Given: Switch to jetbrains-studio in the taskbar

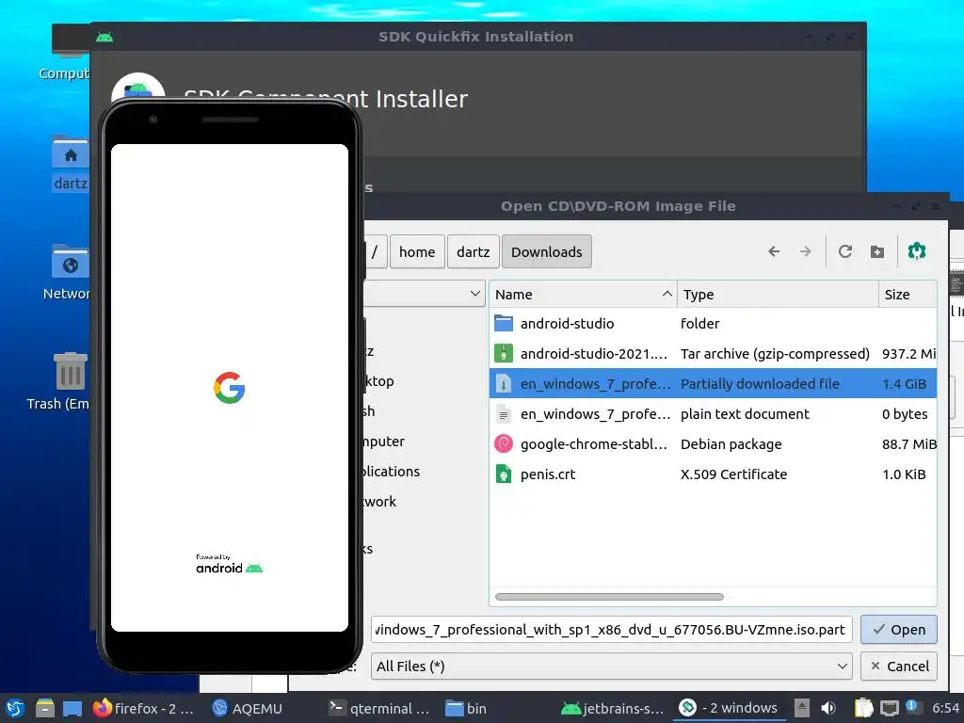Looking at the screenshot, I should pyautogui.click(x=613, y=708).
